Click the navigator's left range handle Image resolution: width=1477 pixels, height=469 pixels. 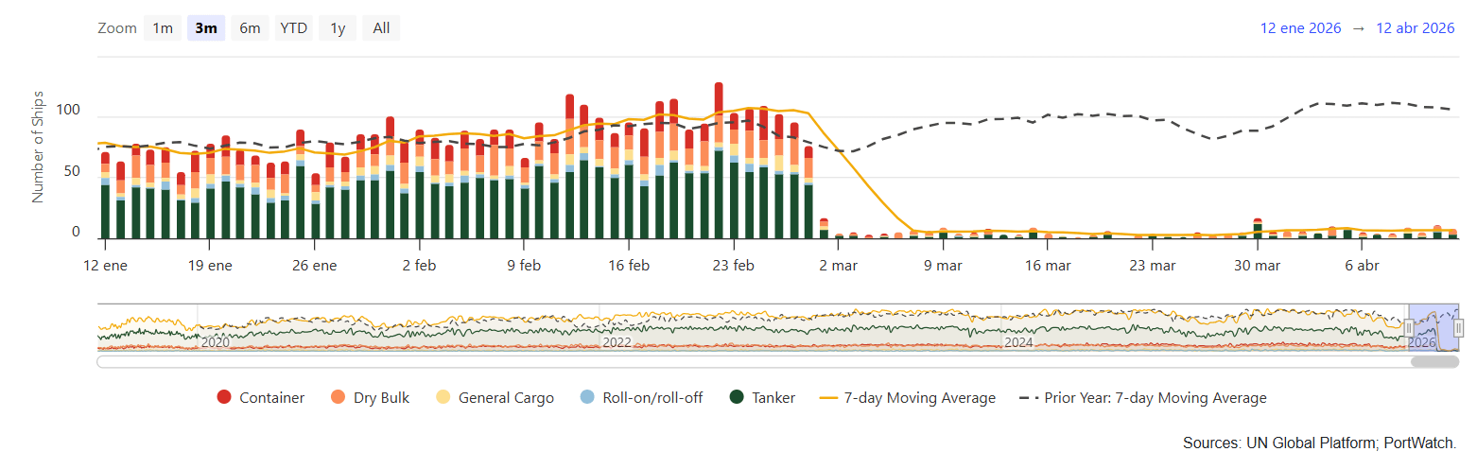click(1408, 328)
